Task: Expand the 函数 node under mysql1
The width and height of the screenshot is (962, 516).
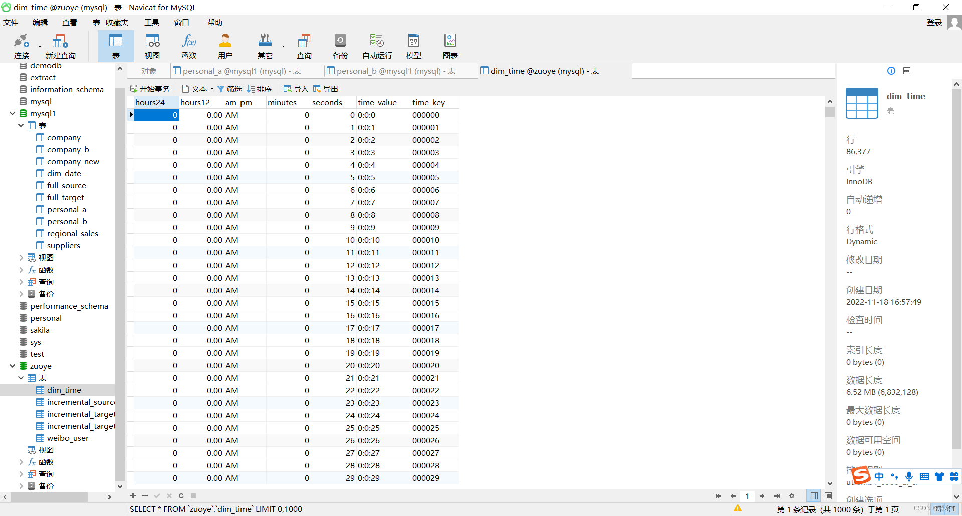Action: [x=21, y=270]
